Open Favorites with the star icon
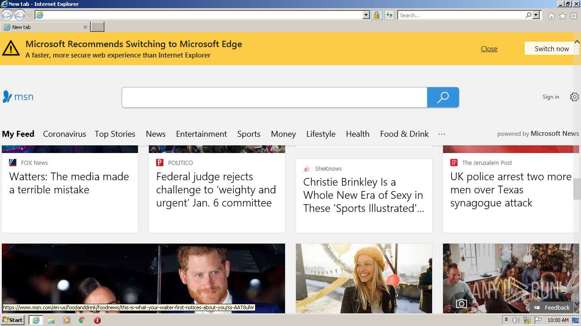The width and height of the screenshot is (581, 326). 562,16
